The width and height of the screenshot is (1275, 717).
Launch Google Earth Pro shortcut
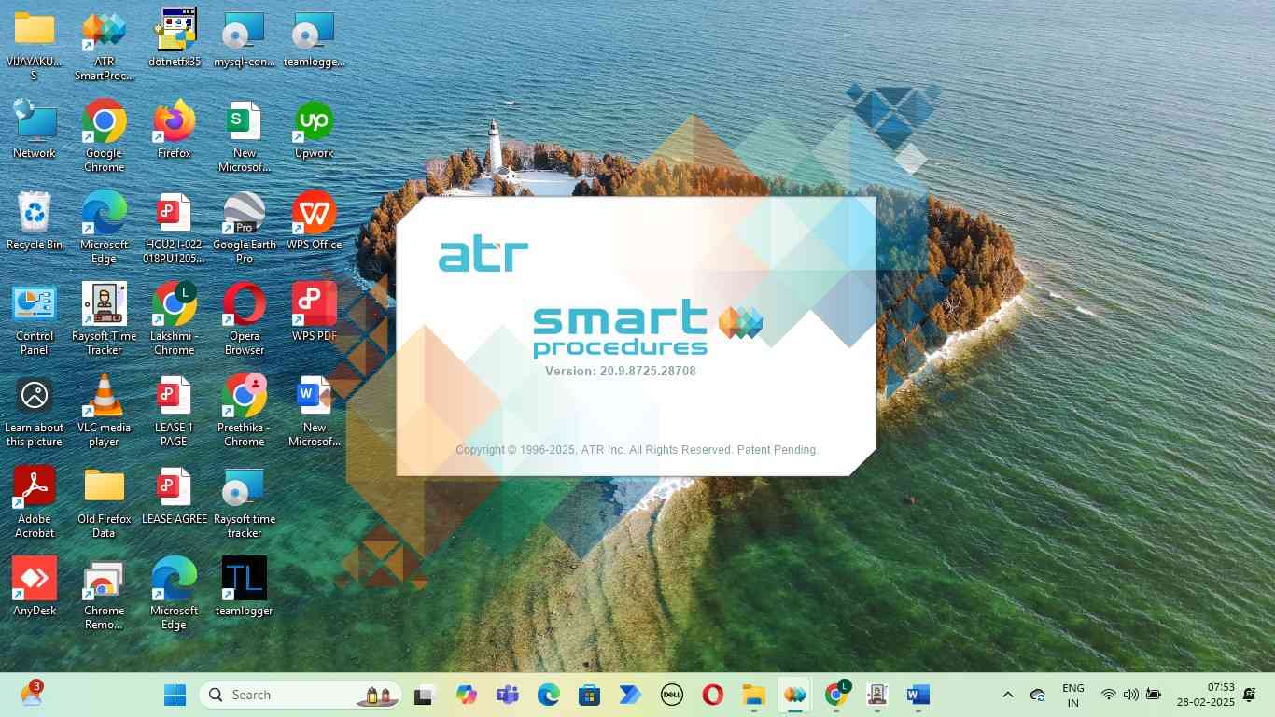[x=245, y=228]
